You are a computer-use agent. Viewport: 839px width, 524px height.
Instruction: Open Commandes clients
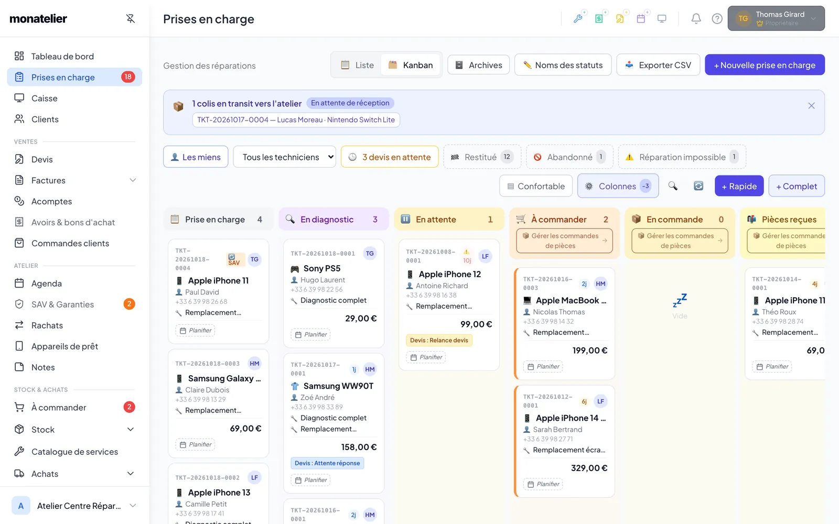pos(74,243)
